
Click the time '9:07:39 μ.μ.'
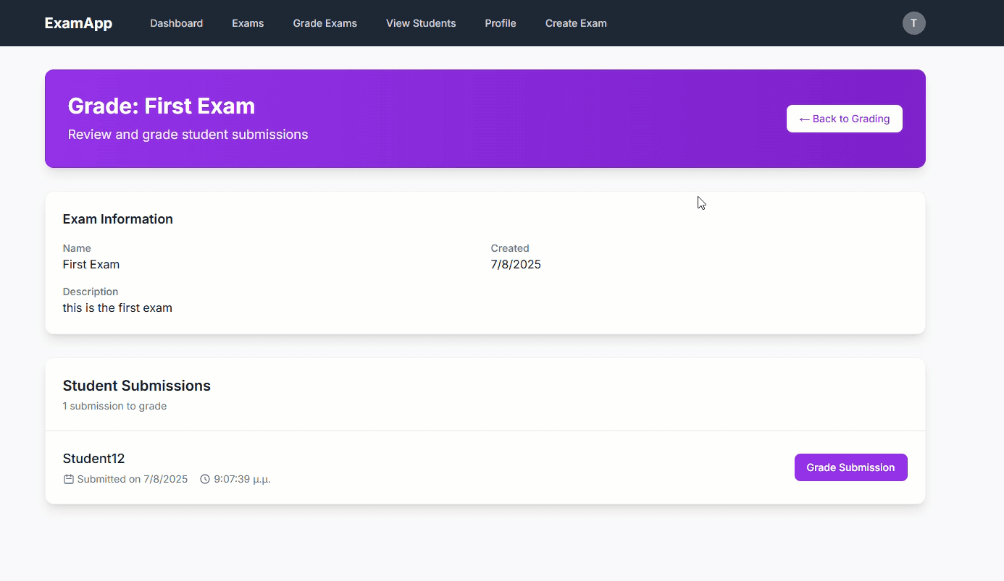pos(242,479)
